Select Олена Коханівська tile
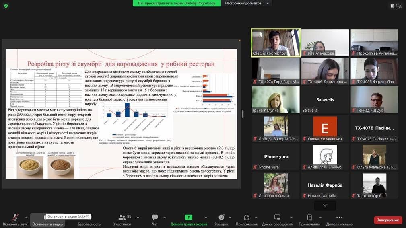Screen dimensions: 406x228 point(325,128)
